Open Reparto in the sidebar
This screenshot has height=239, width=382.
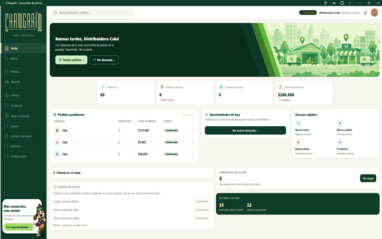24,82
